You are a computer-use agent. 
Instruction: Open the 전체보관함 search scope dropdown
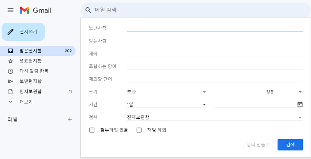pyautogui.click(x=215, y=117)
